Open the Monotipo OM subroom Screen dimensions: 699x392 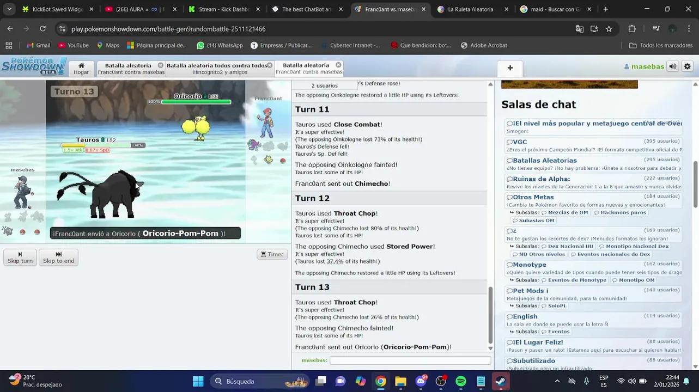tap(633, 280)
